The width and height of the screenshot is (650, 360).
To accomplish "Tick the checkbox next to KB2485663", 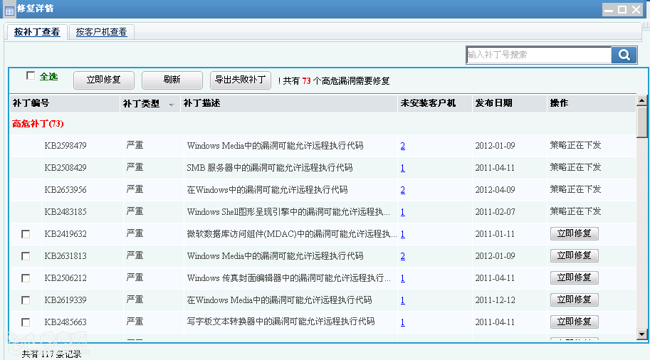I will tap(26, 322).
